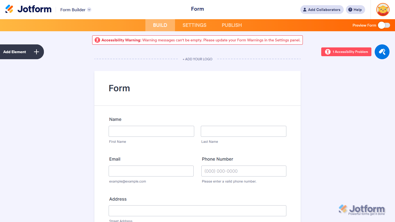Click the accessibility icon in the problem badge
The height and width of the screenshot is (222, 395).
click(328, 52)
